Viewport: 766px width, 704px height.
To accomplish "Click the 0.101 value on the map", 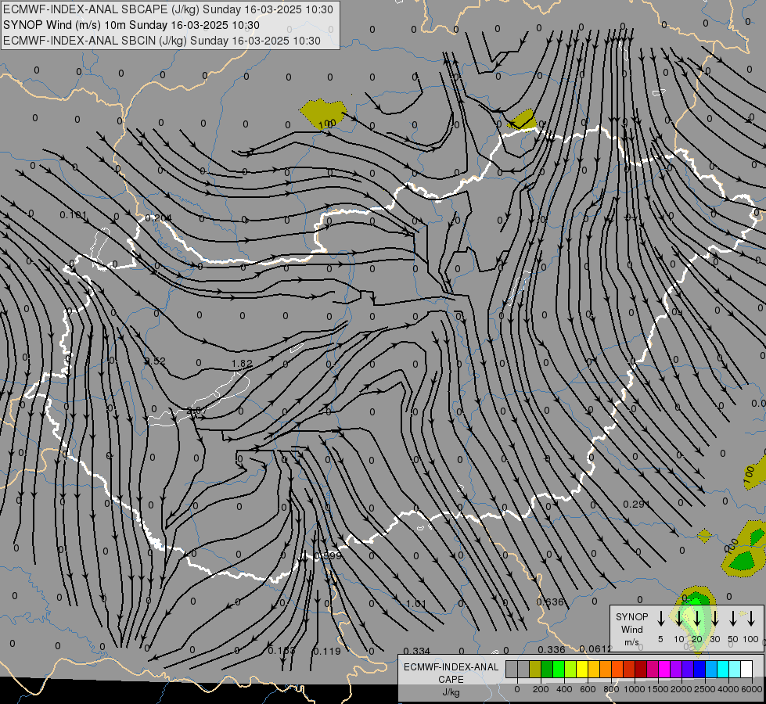I will click(x=74, y=215).
